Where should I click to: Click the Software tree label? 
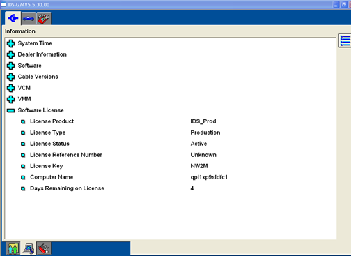[x=30, y=66]
